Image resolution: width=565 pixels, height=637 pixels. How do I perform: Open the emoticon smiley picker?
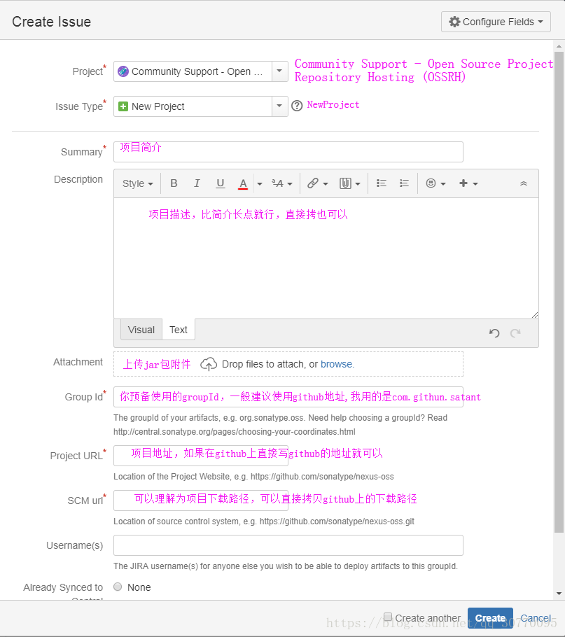436,183
